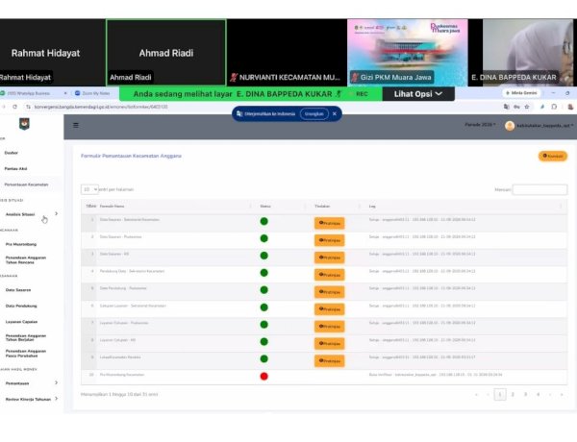The height and width of the screenshot is (442, 577).
Task: Select the Gizi PKM Muara Jawa video tile
Action: [x=408, y=53]
